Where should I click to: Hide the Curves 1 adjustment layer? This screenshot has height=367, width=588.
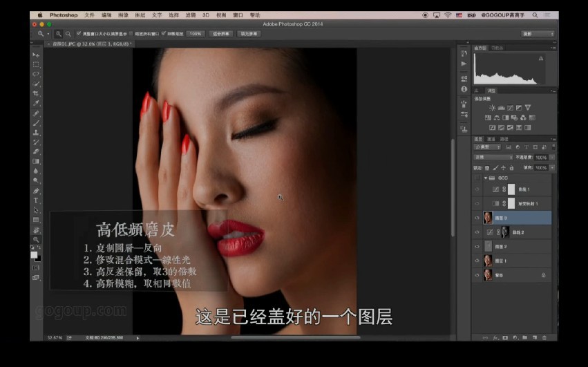point(477,189)
